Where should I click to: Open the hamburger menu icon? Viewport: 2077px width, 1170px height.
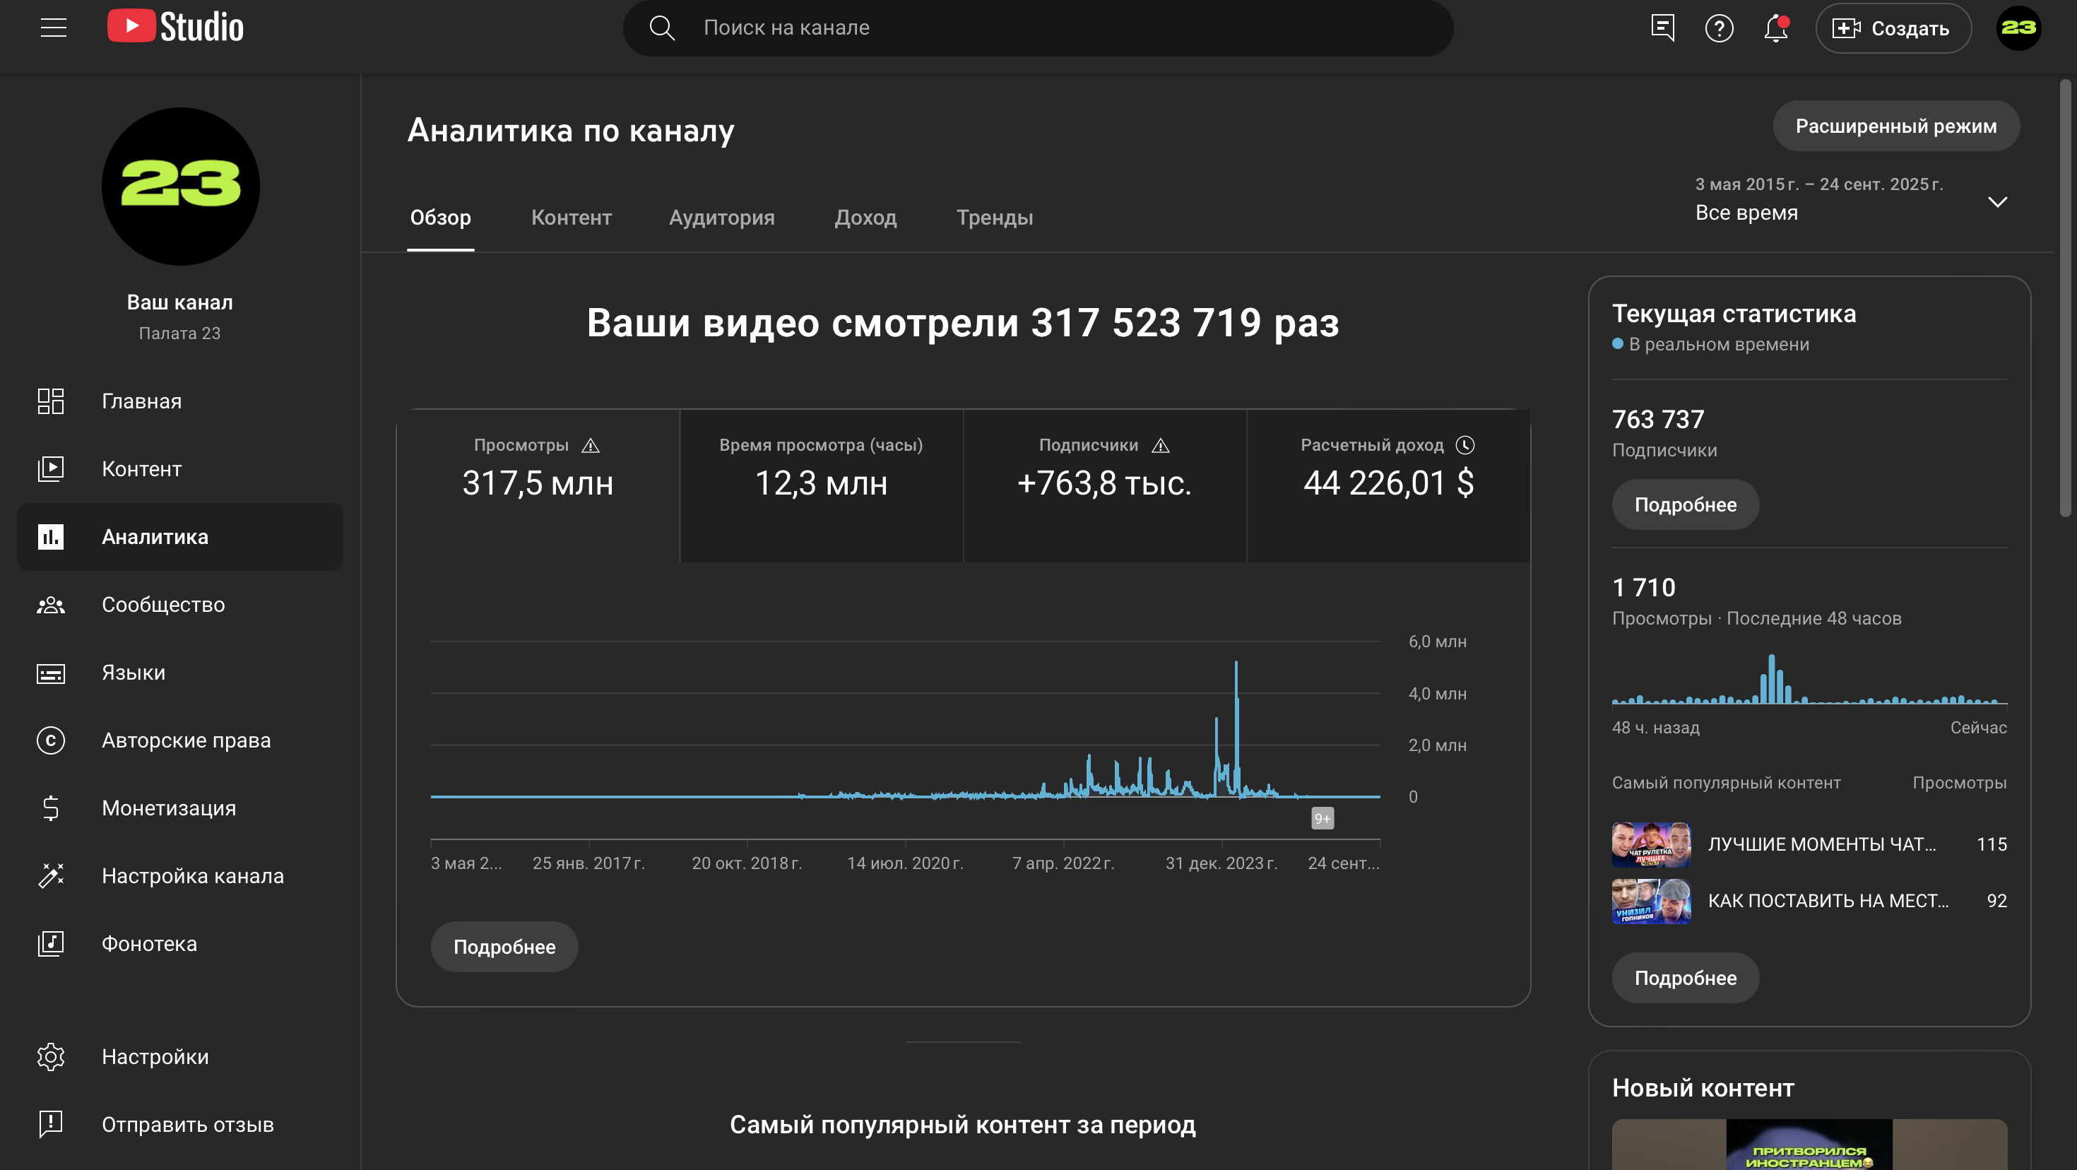53,28
